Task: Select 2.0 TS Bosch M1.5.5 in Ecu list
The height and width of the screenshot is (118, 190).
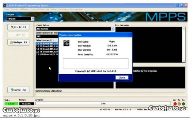Action: coord(47,52)
